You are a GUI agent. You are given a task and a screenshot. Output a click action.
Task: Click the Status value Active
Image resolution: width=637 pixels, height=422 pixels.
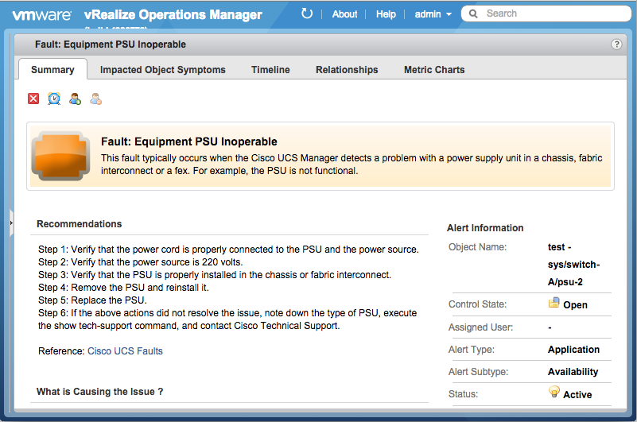(x=577, y=394)
